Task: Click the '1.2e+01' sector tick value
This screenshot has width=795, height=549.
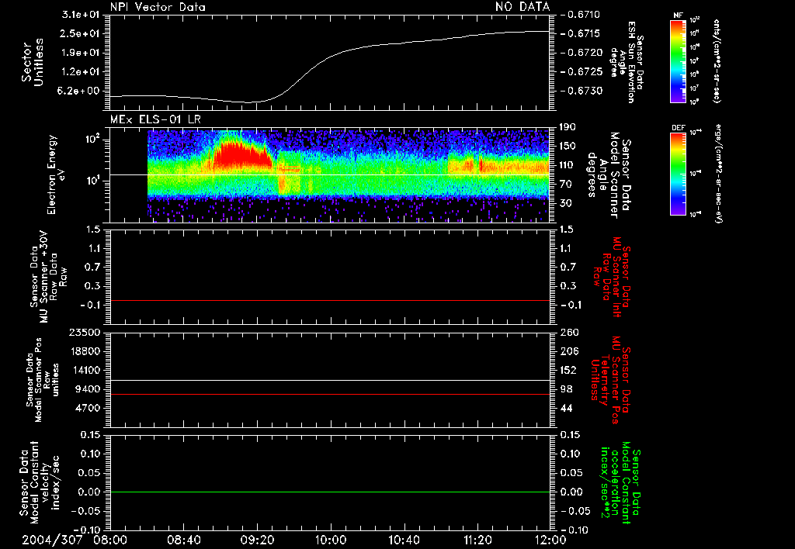Action: (x=81, y=72)
